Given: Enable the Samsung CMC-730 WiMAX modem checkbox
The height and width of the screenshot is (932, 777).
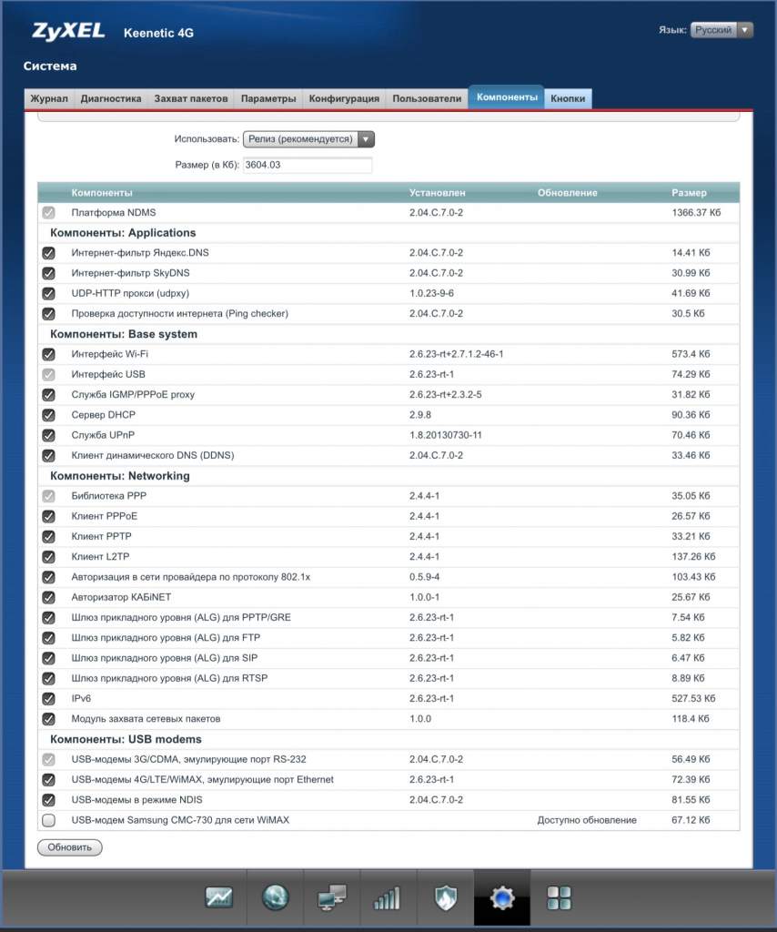Looking at the screenshot, I should coord(49,820).
